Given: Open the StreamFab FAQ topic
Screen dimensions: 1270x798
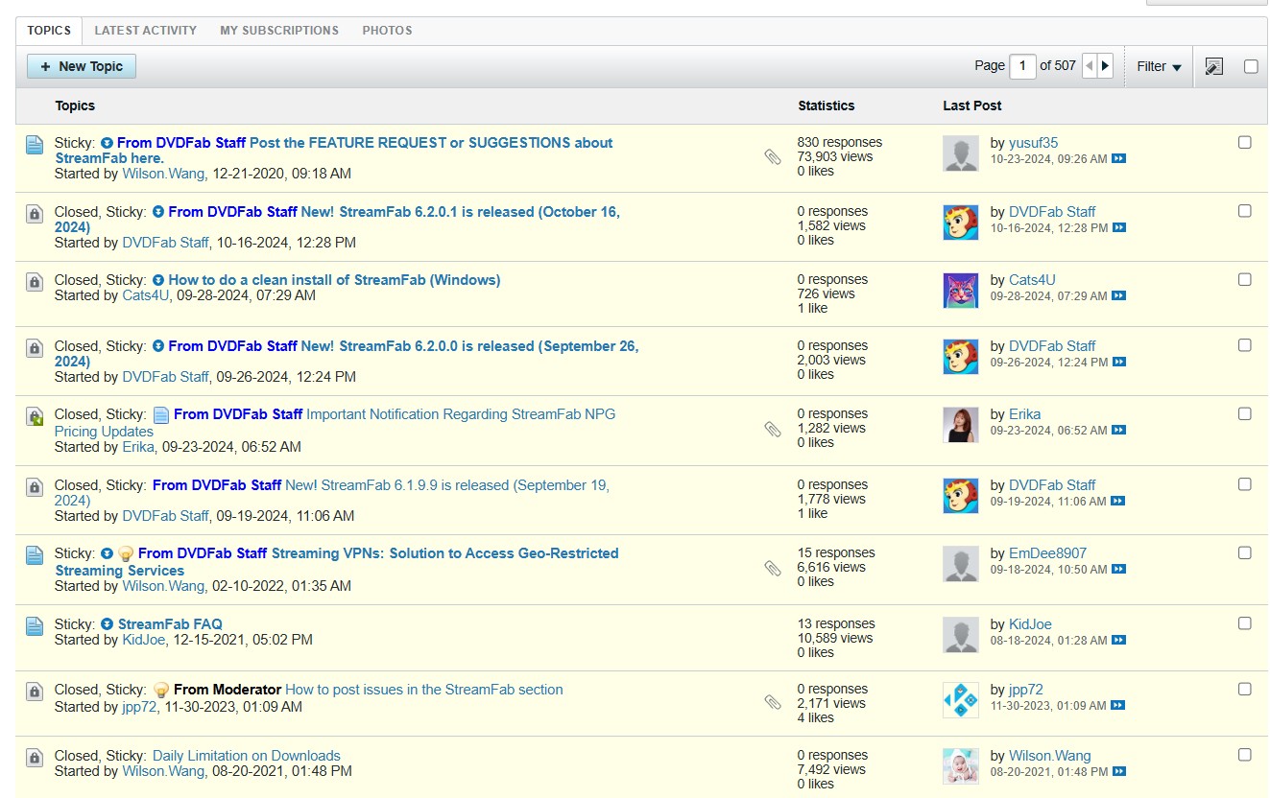Looking at the screenshot, I should [x=170, y=624].
